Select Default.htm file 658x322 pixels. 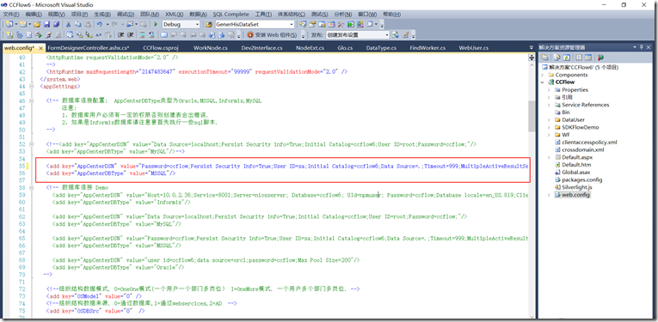click(575, 165)
